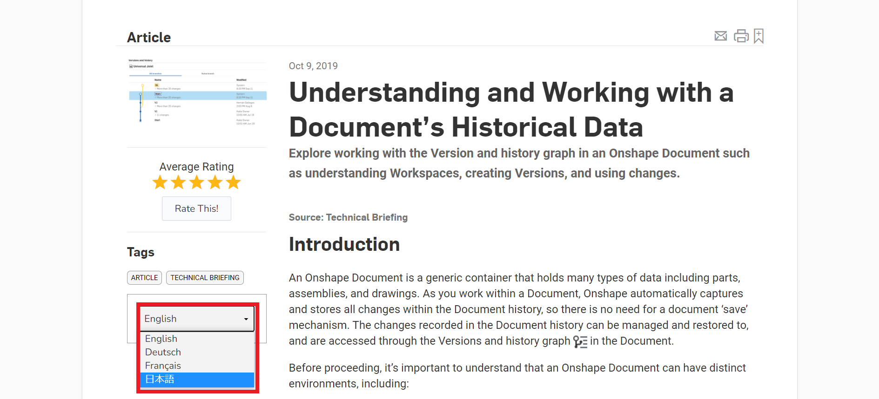Screen dimensions: 879x399
Task: Click the fifth rating star
Action: click(233, 183)
